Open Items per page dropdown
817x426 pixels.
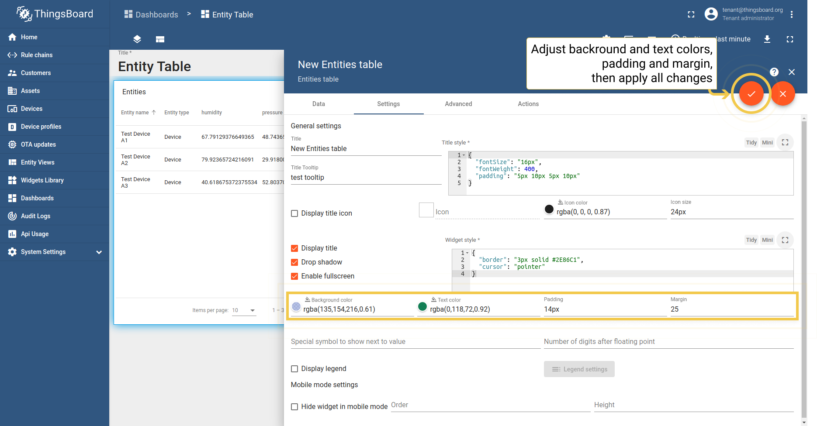(244, 310)
